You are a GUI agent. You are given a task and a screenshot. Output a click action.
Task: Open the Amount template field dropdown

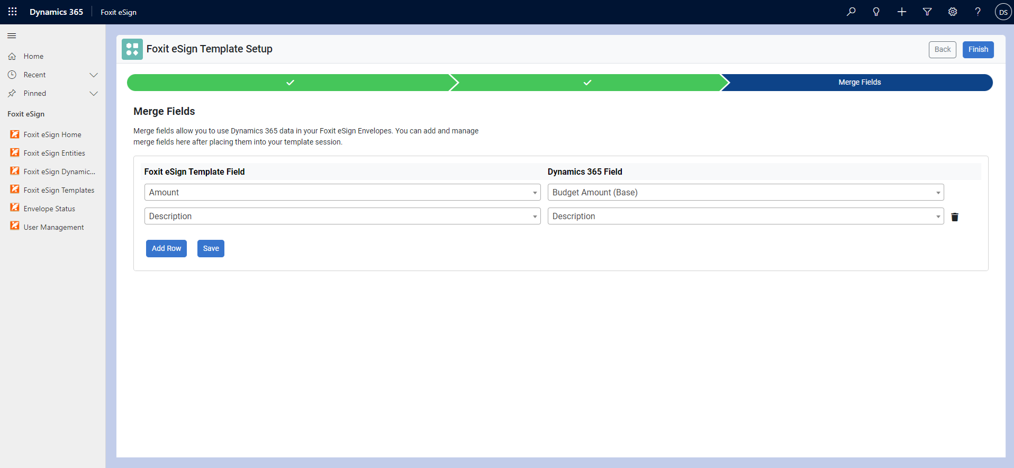(x=342, y=192)
